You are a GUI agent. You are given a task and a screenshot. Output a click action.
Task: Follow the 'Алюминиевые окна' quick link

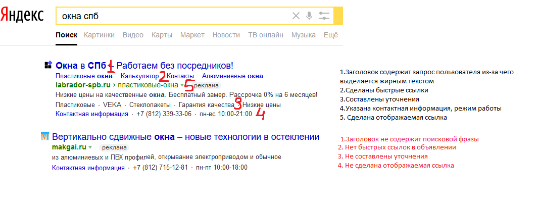(232, 76)
